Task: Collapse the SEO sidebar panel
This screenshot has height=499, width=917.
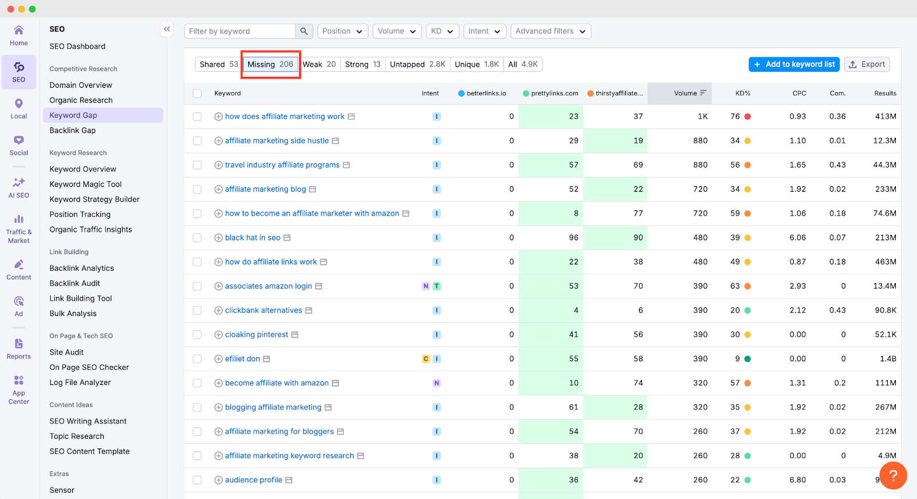Action: click(167, 29)
